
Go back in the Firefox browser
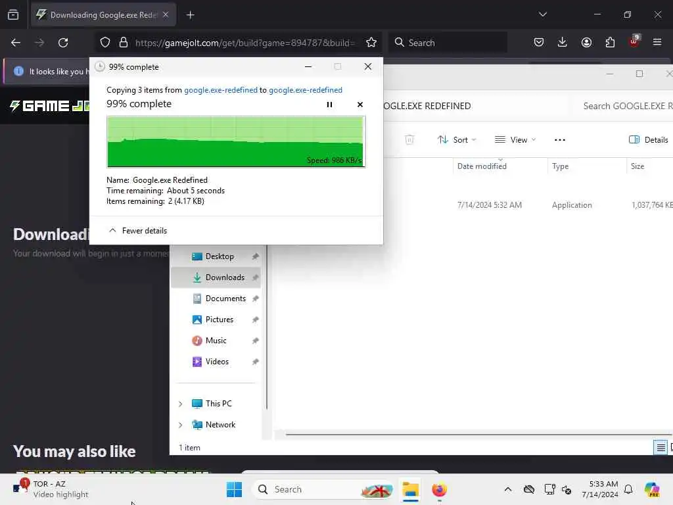[x=16, y=43]
